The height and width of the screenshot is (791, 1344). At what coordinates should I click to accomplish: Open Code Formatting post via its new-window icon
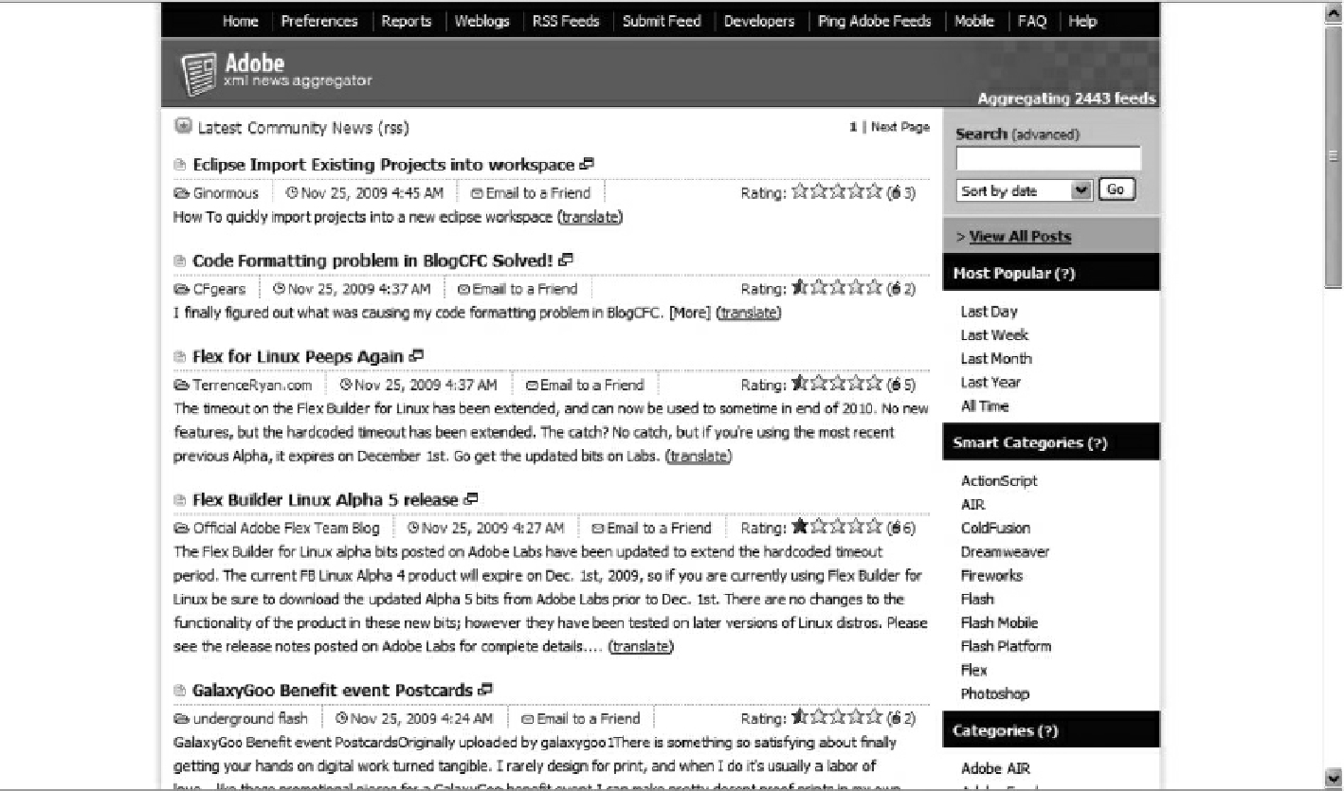[x=567, y=260]
